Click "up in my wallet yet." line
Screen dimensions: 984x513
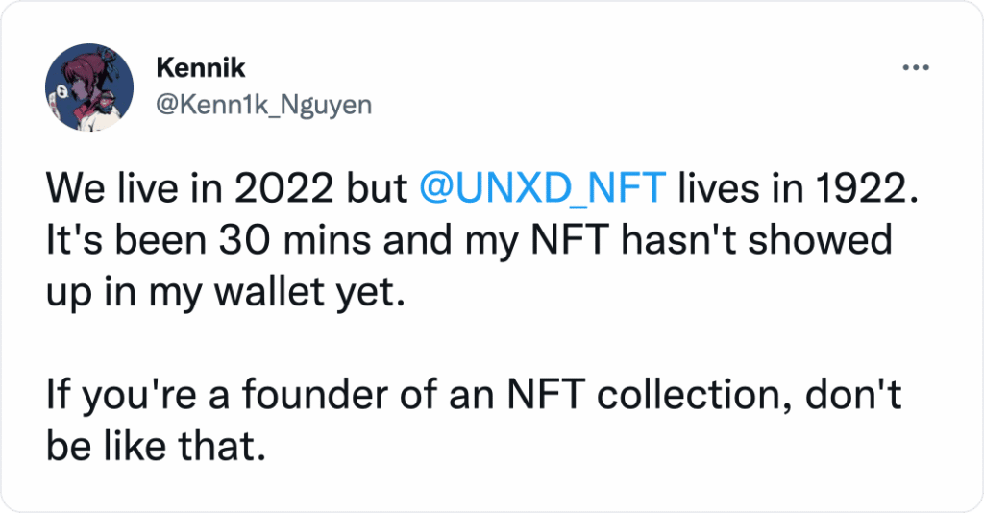click(220, 291)
